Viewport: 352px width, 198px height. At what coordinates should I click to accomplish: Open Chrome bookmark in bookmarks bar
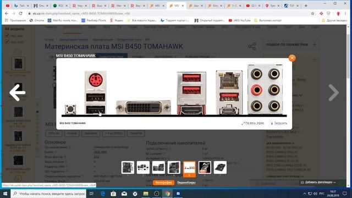pos(37,20)
